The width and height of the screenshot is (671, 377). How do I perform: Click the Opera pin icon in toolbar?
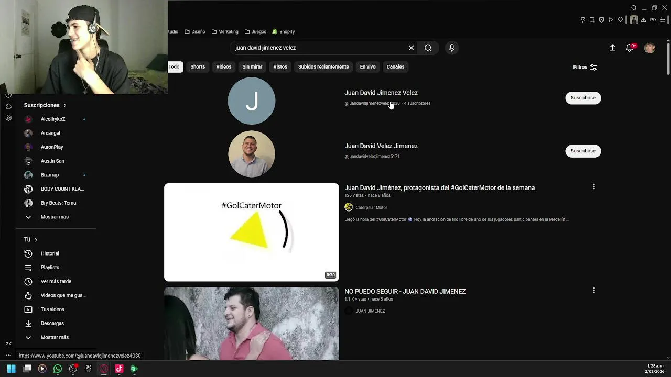[582, 20]
